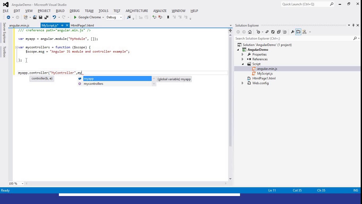Pin the Solution Explorer panel
Viewport: 362px width, 204px height.
coord(353,25)
